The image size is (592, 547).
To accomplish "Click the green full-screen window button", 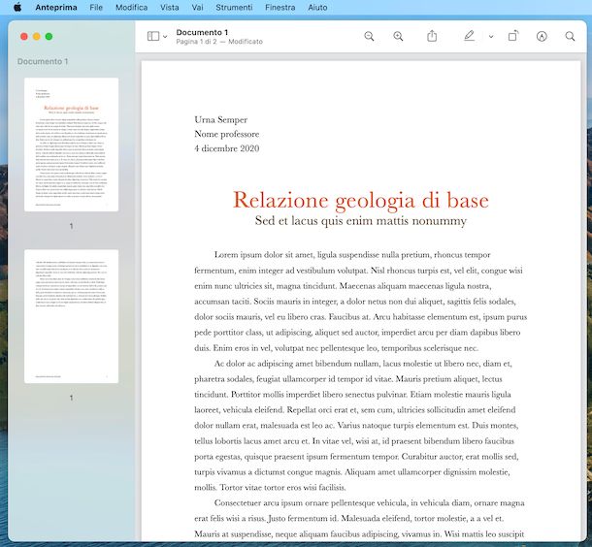I will (x=49, y=37).
